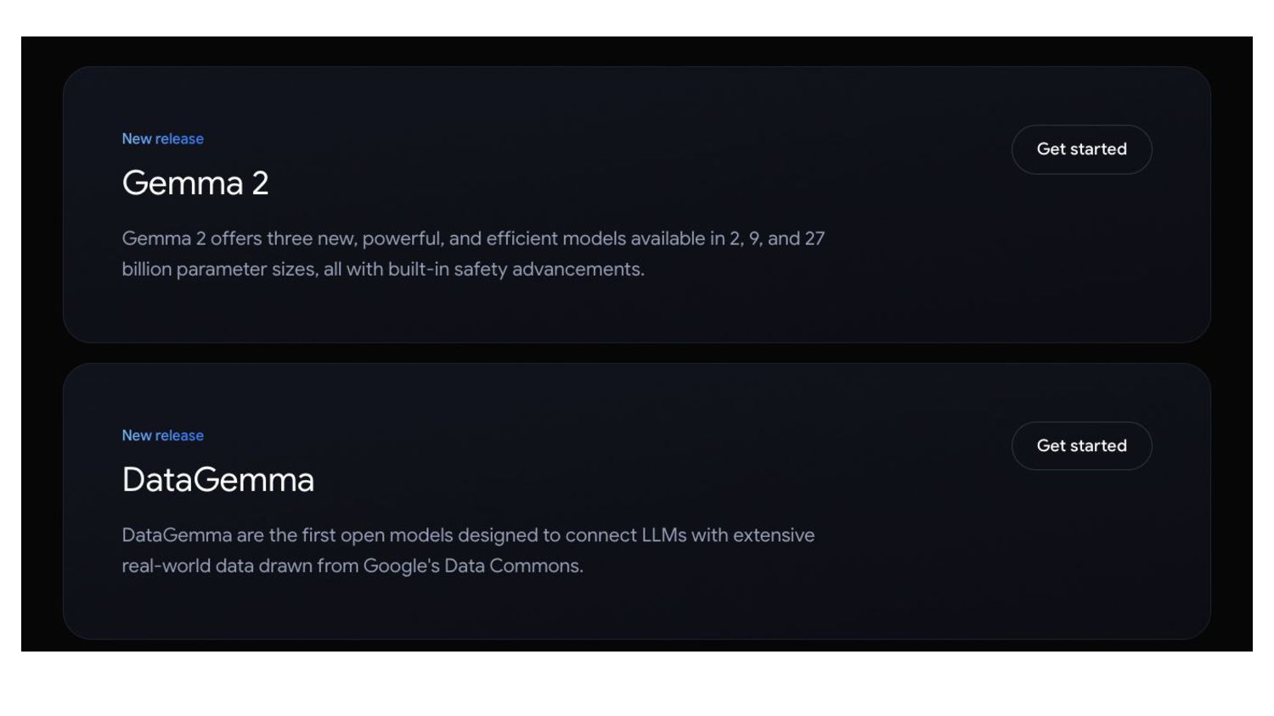Click empty area beneath DataGemma's Get started button

1081,551
